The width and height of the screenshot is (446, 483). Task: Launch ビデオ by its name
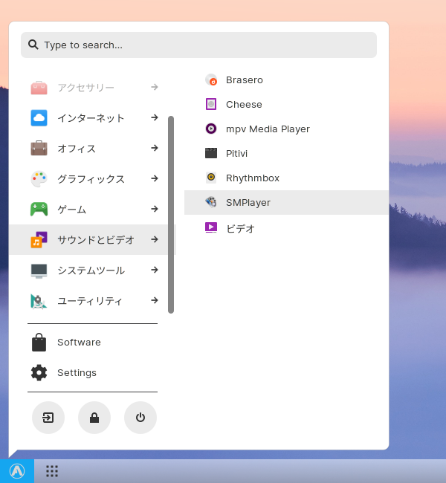(240, 229)
